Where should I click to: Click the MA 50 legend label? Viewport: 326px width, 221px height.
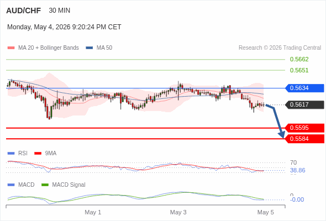(104, 48)
